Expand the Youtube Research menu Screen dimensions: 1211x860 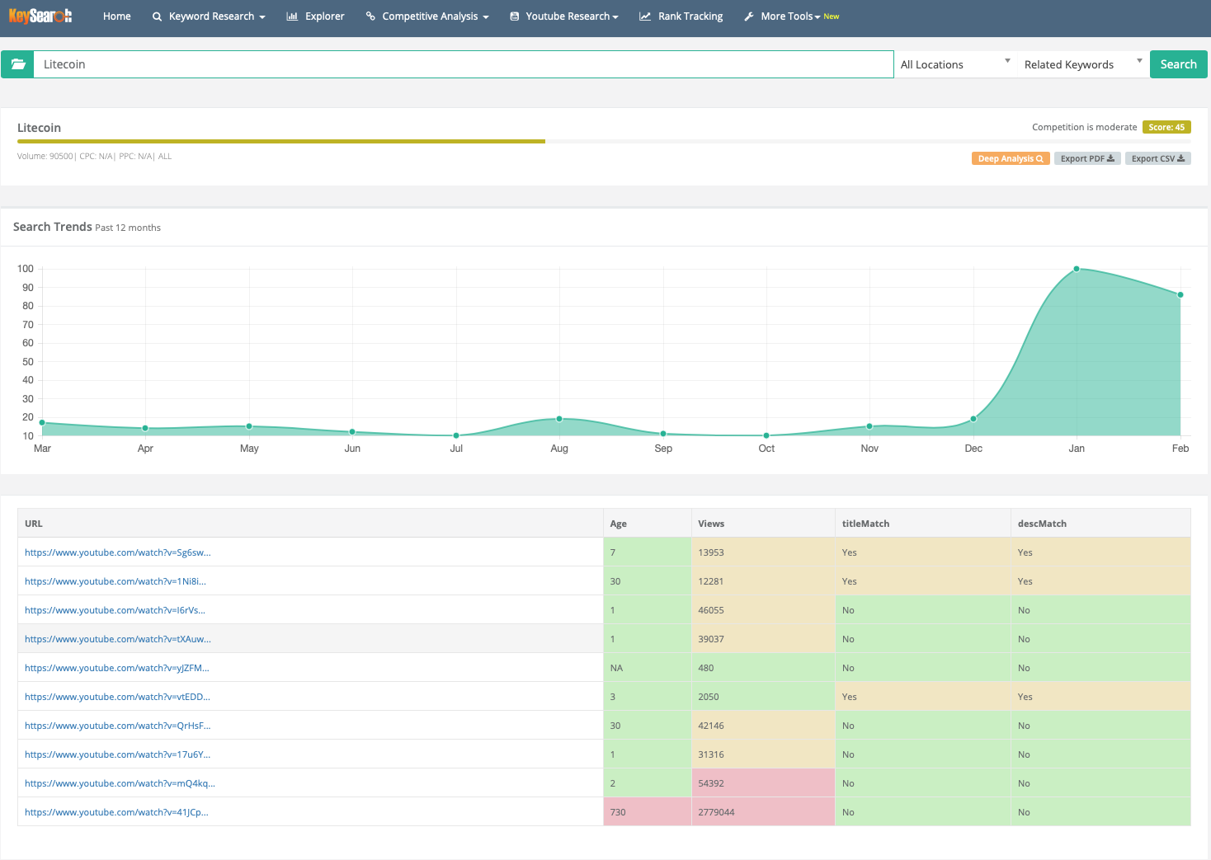point(564,16)
